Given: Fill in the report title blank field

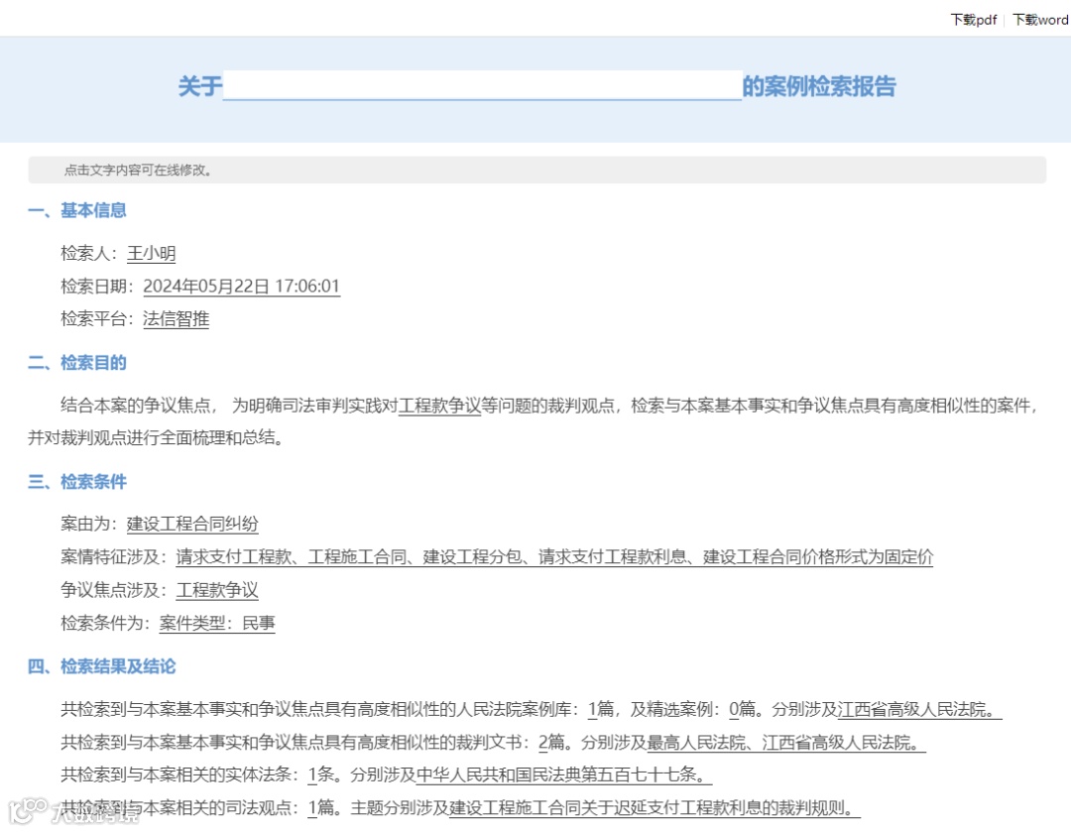Looking at the screenshot, I should click(482, 85).
